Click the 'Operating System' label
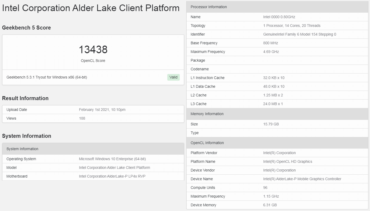Screen dimensions: 370x211 click(21, 159)
